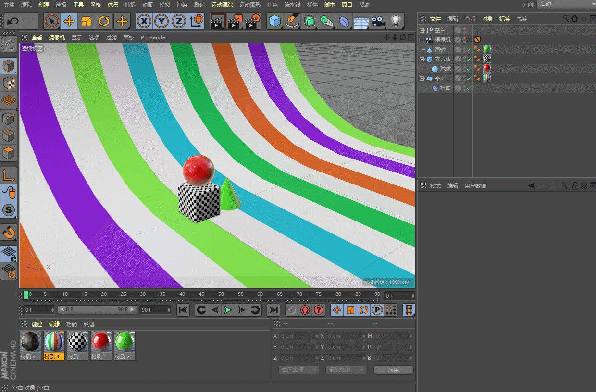Click the light bulb icon
This screenshot has width=596, height=392.
tap(396, 21)
